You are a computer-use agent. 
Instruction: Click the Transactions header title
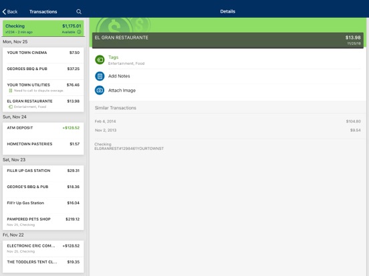[43, 12]
